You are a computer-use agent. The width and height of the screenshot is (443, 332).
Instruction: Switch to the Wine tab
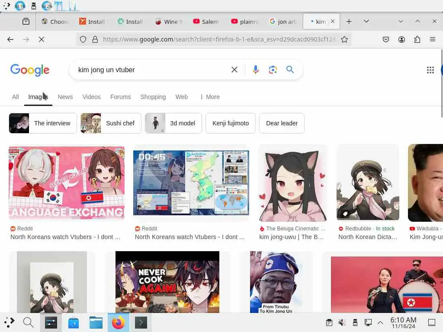click(169, 22)
